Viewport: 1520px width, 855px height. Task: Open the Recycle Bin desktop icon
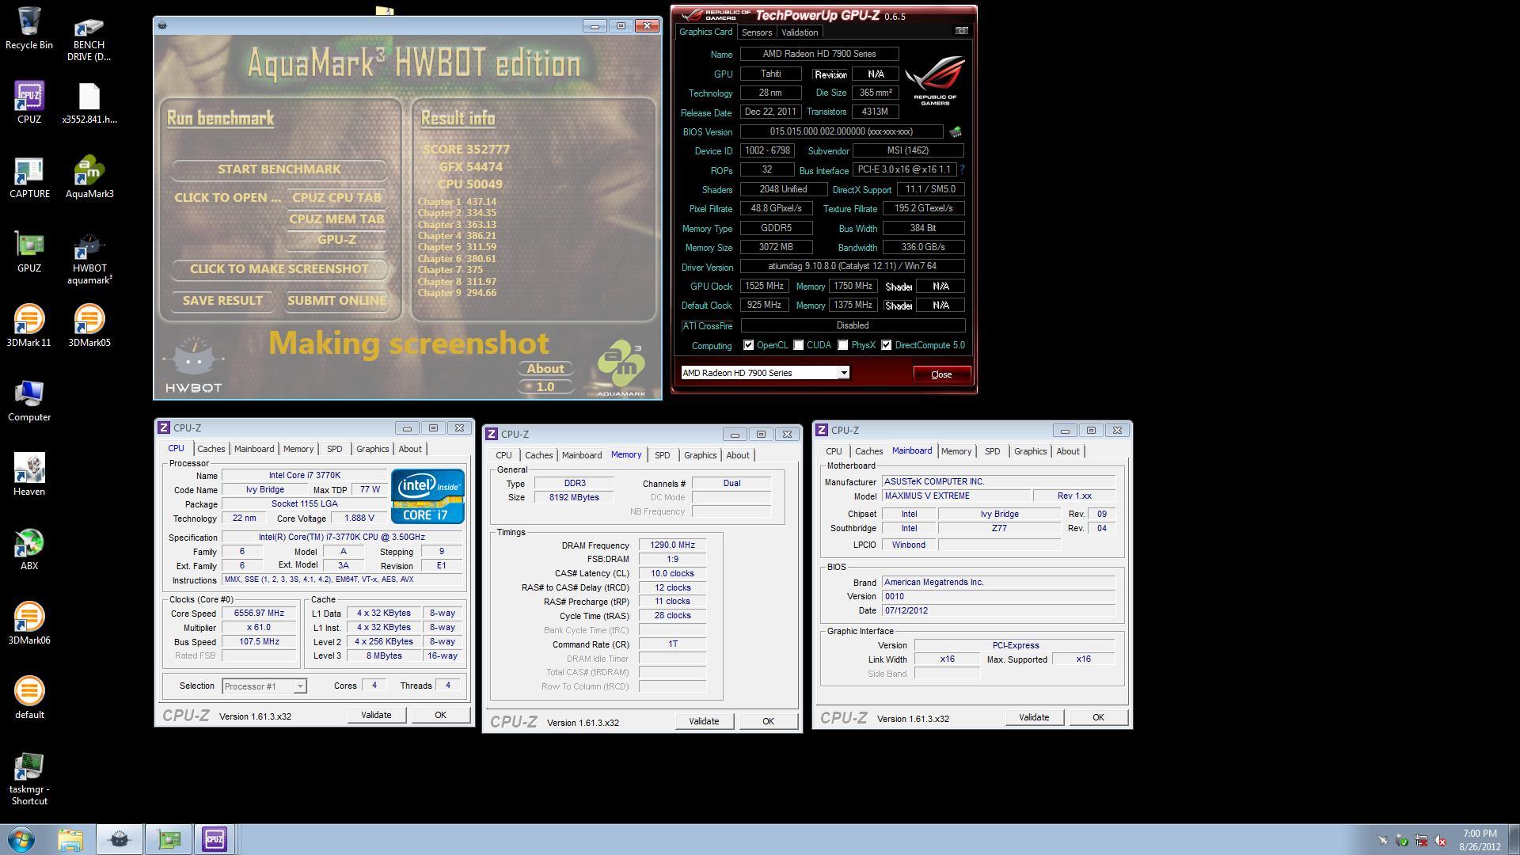click(x=29, y=28)
